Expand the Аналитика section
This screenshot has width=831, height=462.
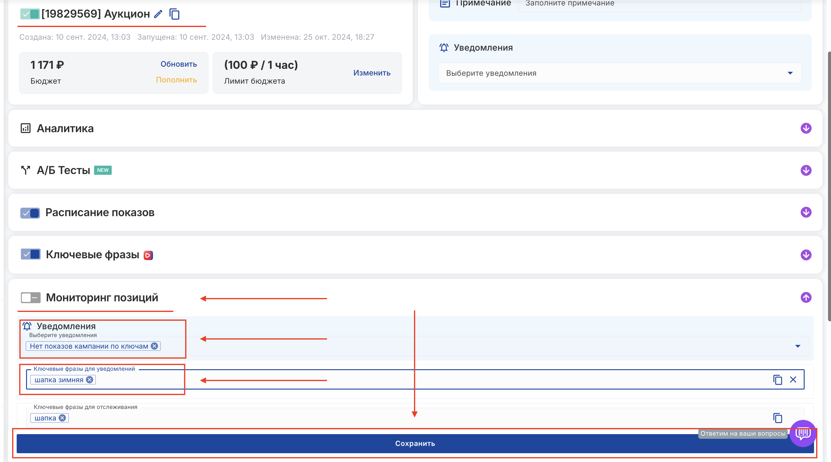click(x=806, y=129)
